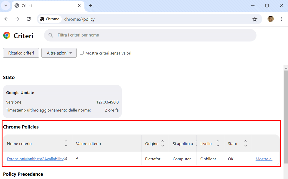Open the tab search chevron

coord(6,5)
